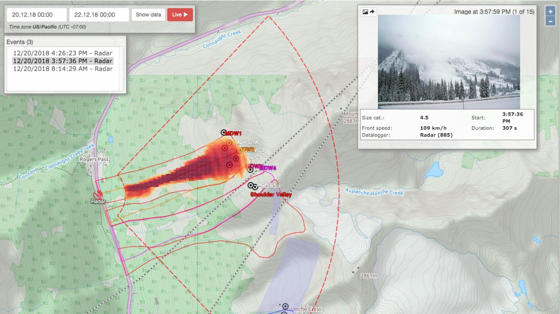Zoom out the map with minus button
Screen dimensions: 560x314
click(550, 21)
